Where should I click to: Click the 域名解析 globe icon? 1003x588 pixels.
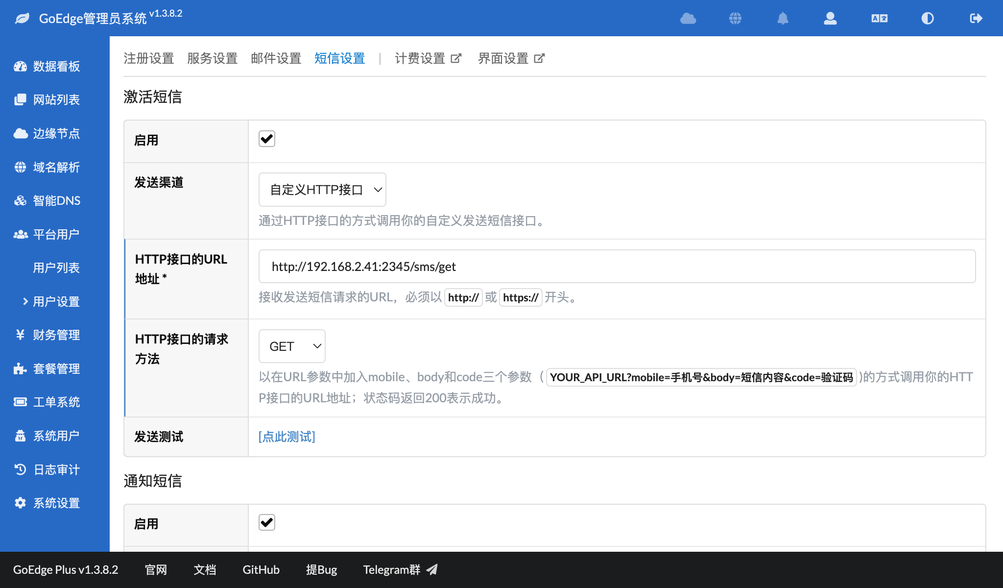point(20,167)
